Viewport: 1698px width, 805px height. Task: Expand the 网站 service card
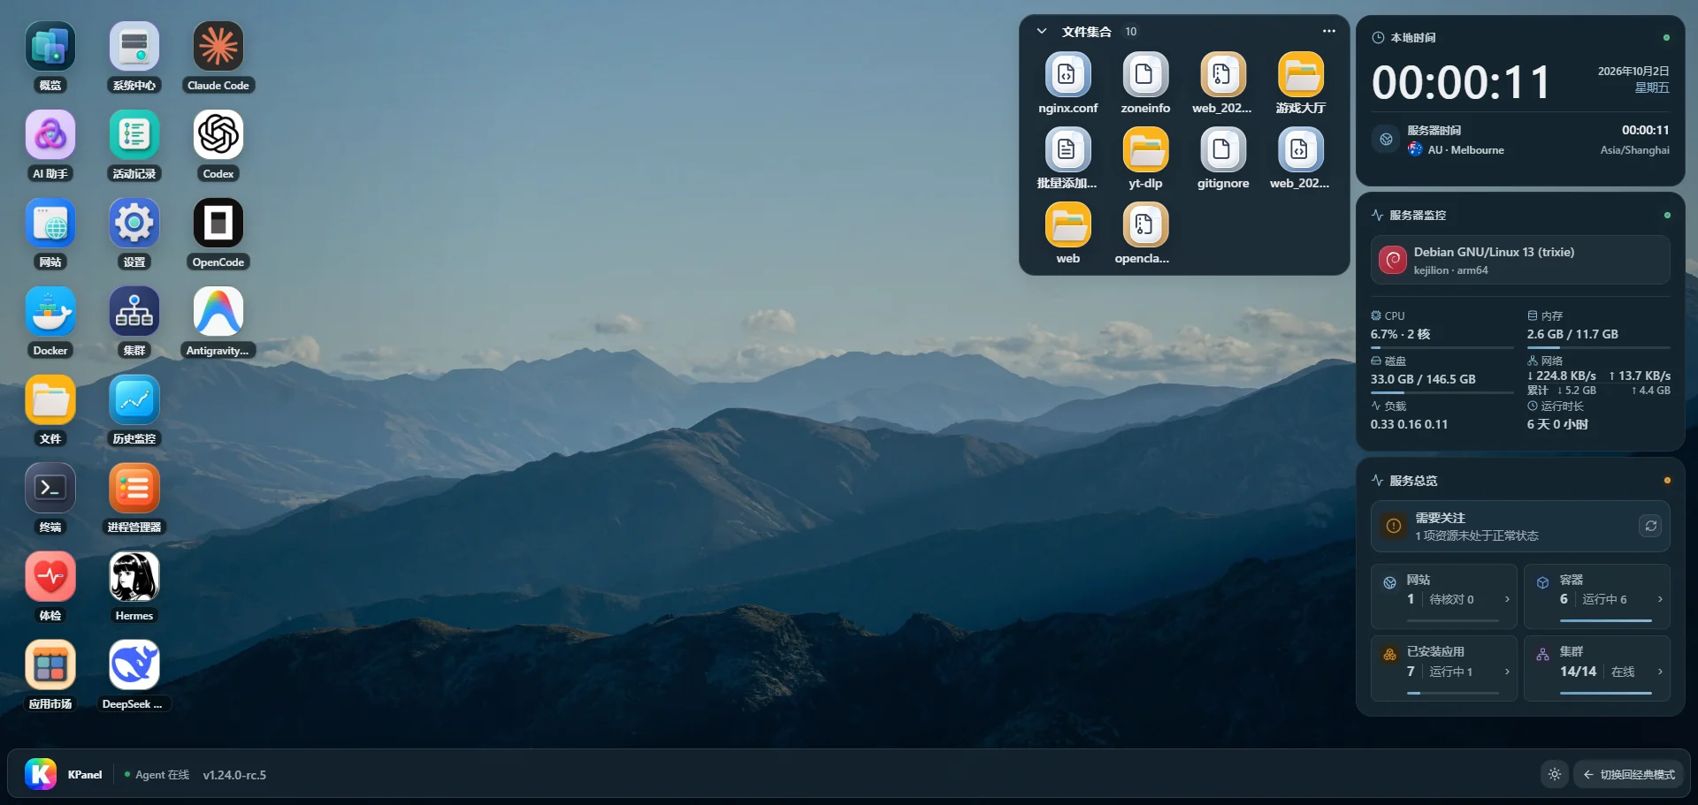coord(1444,596)
